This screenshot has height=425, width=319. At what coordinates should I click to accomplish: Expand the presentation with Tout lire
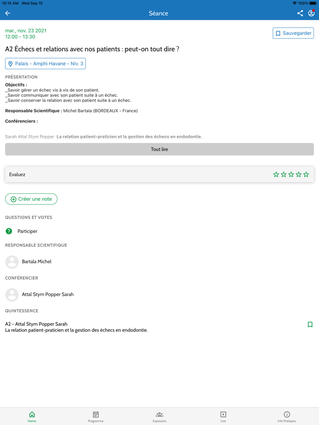[x=159, y=149]
